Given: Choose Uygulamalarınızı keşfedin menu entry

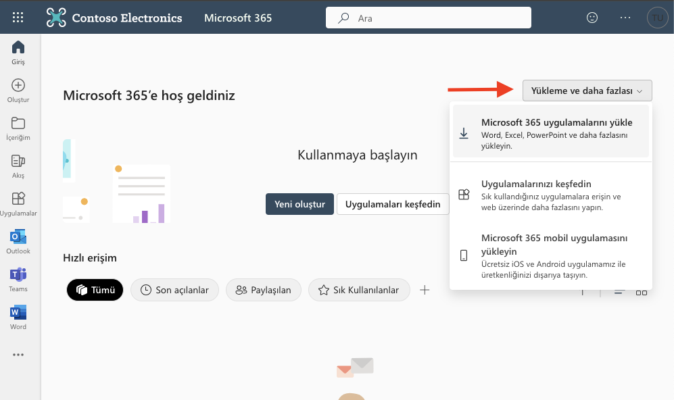Looking at the screenshot, I should pyautogui.click(x=551, y=195).
